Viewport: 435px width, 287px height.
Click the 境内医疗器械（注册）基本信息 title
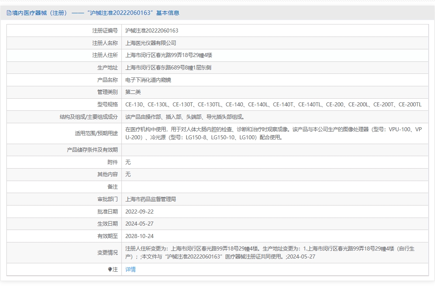[x=96, y=13]
